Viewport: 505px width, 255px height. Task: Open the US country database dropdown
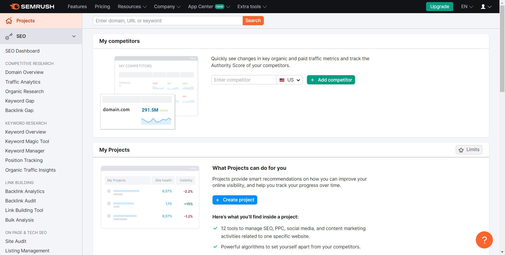tap(290, 80)
